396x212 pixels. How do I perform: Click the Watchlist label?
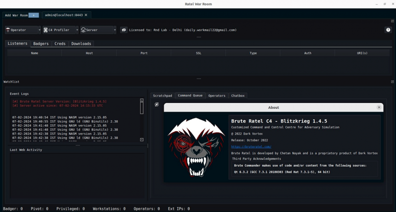coord(11,82)
